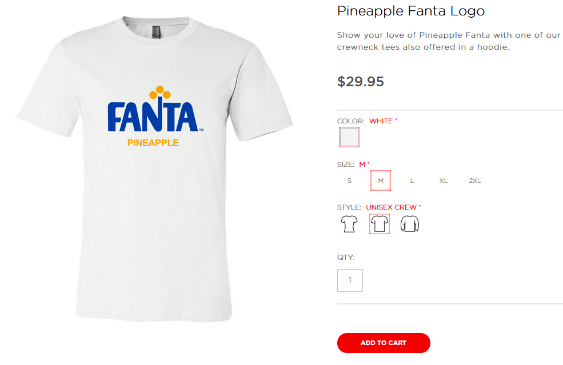Click the product description paragraph
The image size is (563, 365).
click(449, 41)
